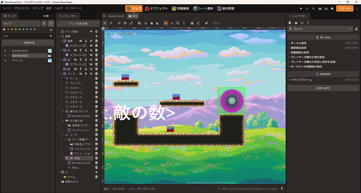The image size is (361, 193).
Task: Toggle grid snap in the toolbar
Action: pos(178,23)
